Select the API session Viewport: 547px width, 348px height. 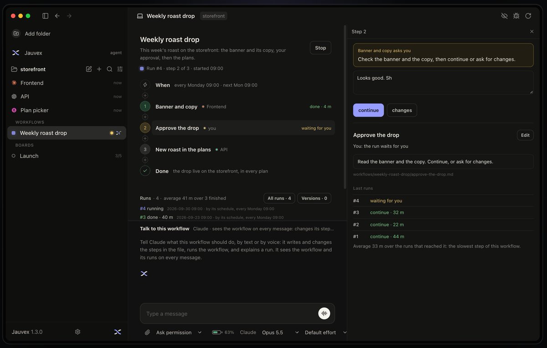point(67,97)
